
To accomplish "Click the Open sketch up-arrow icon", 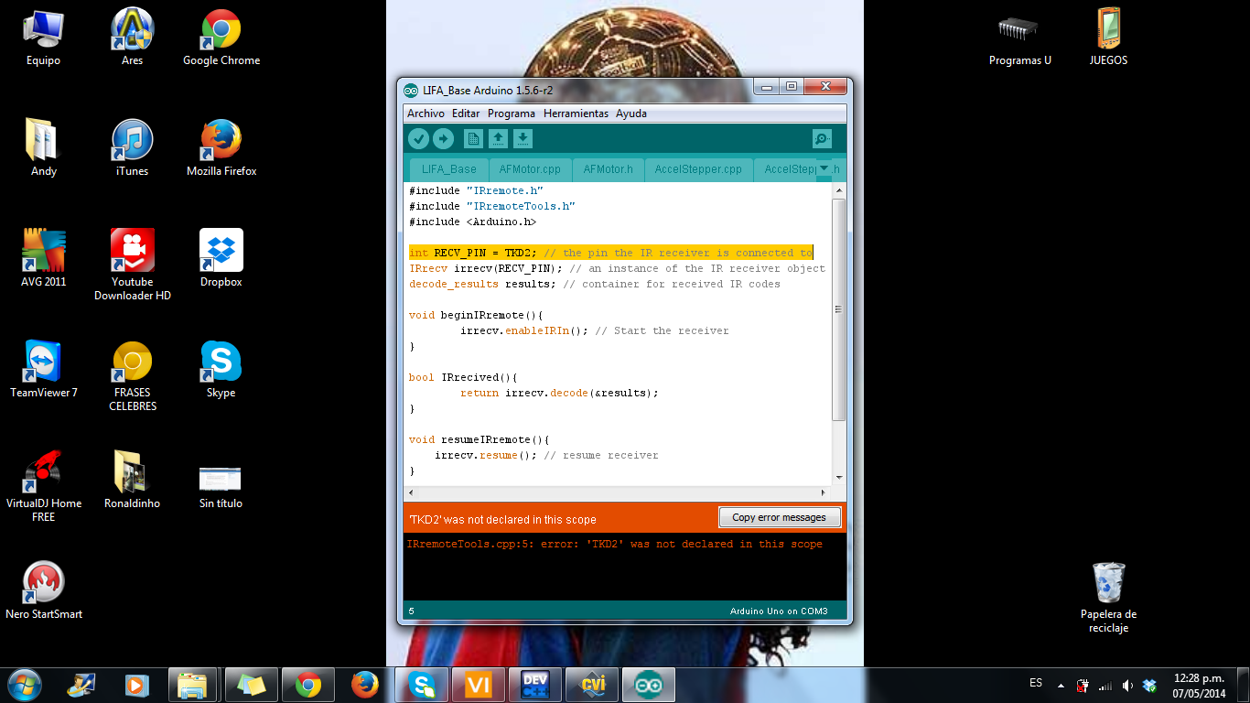I will [498, 138].
